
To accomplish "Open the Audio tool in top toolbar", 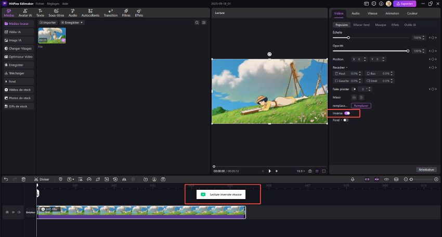I will tap(73, 13).
